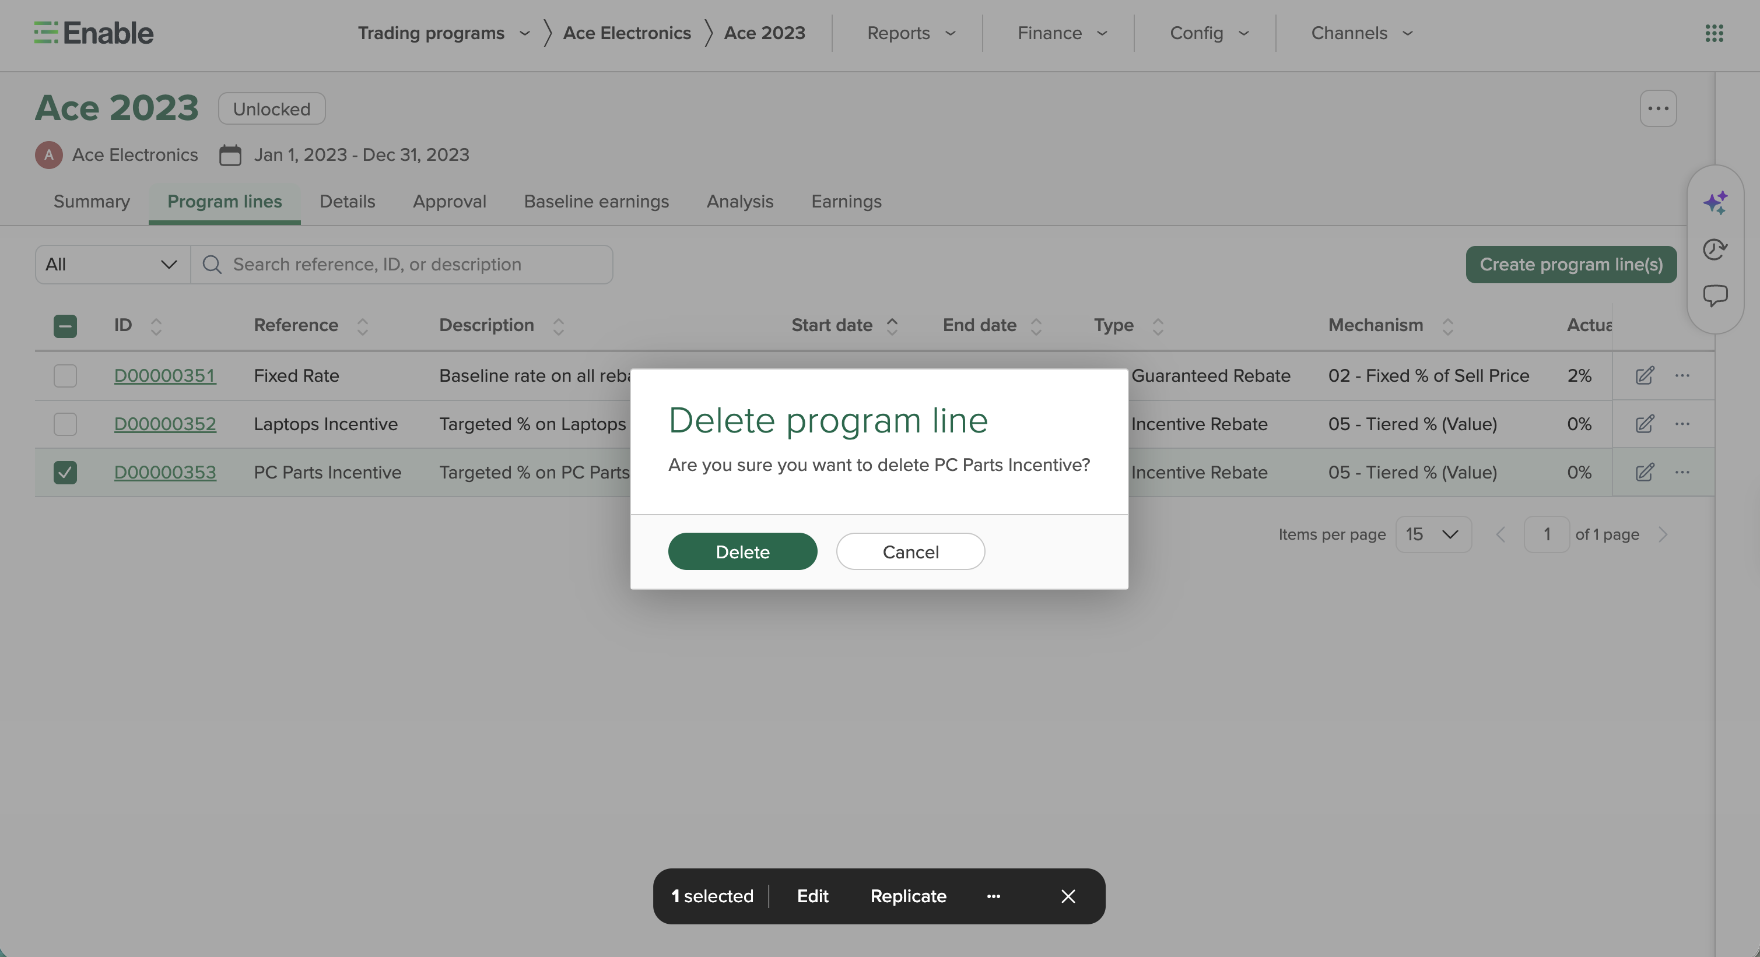Go to the previous page arrow

point(1500,534)
